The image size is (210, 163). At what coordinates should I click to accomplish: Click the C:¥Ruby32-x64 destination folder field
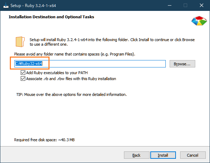coord(90,64)
